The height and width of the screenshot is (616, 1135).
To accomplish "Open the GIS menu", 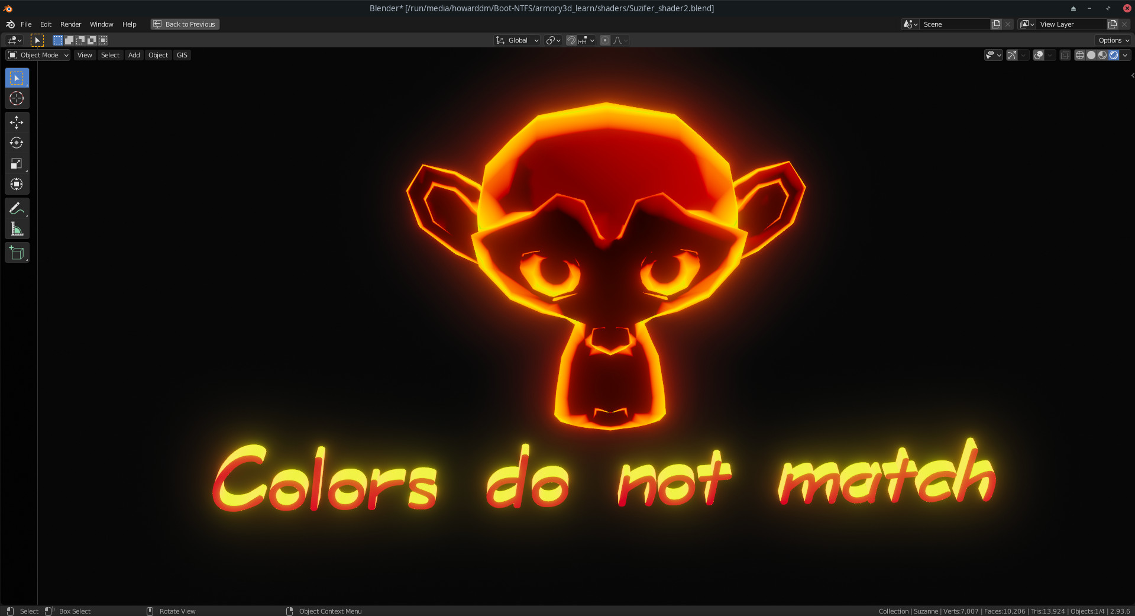I will click(x=182, y=55).
